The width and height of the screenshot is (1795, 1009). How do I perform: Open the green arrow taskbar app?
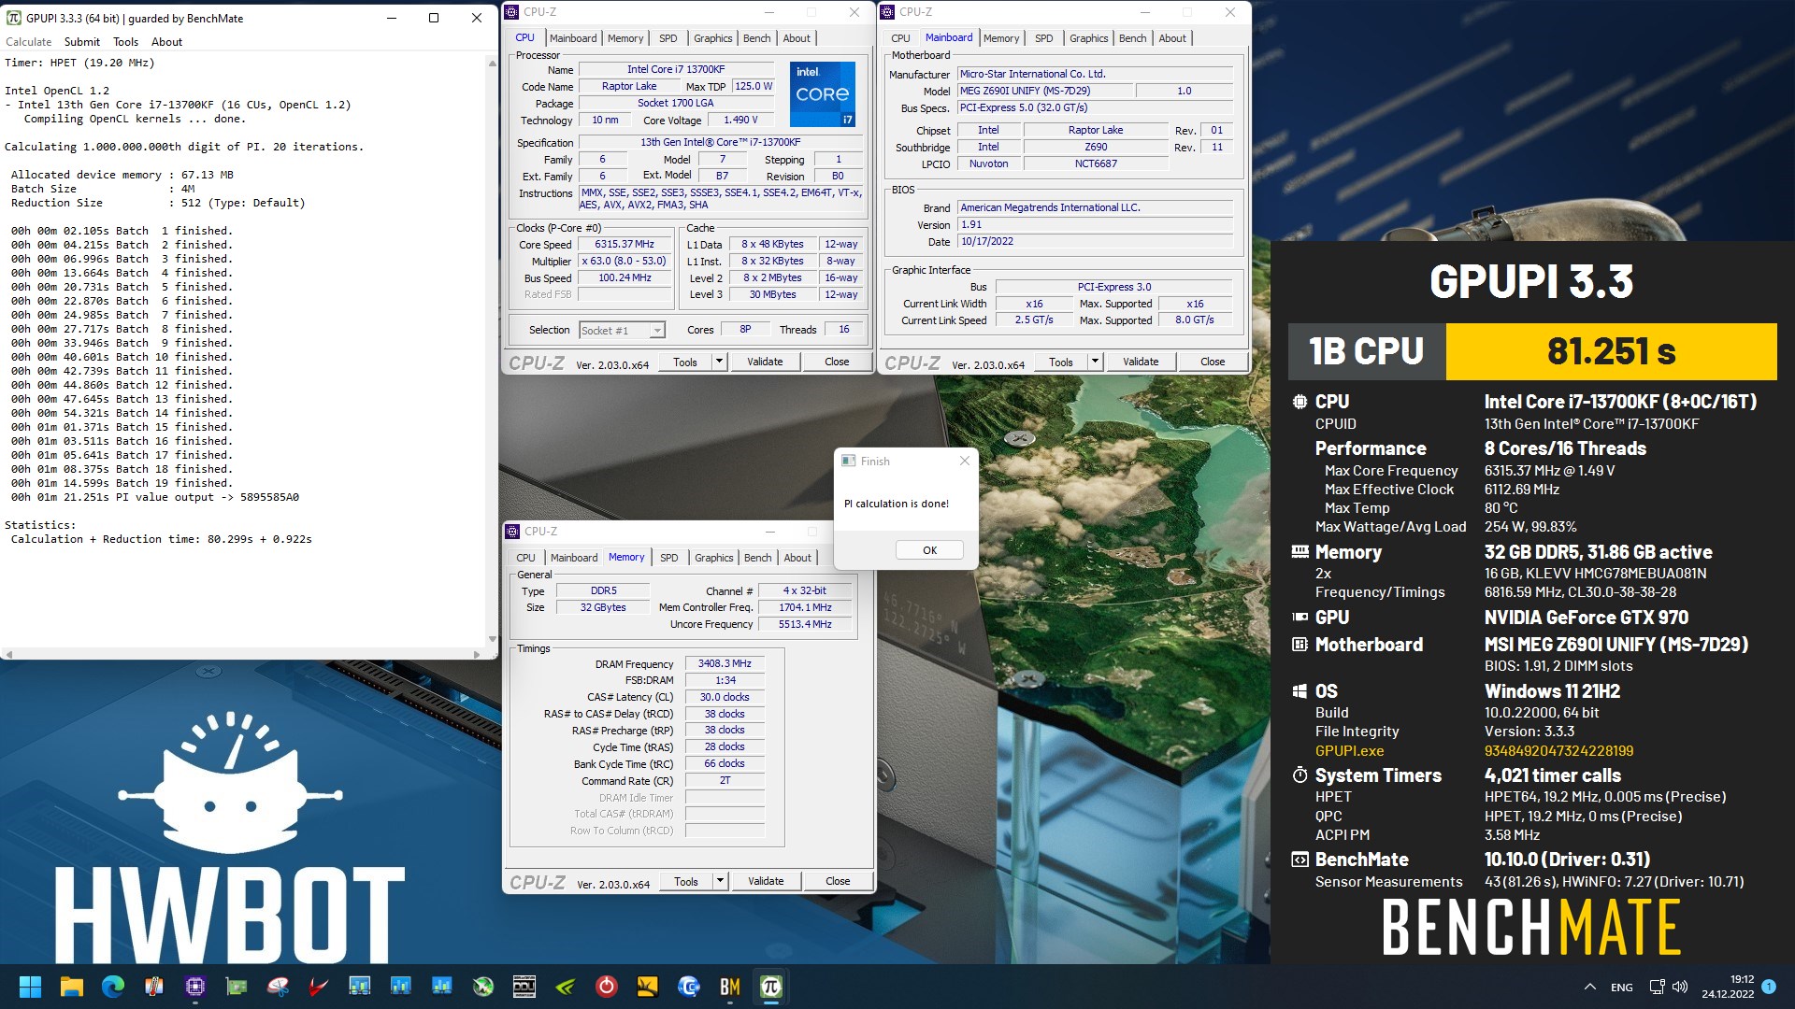tap(483, 987)
